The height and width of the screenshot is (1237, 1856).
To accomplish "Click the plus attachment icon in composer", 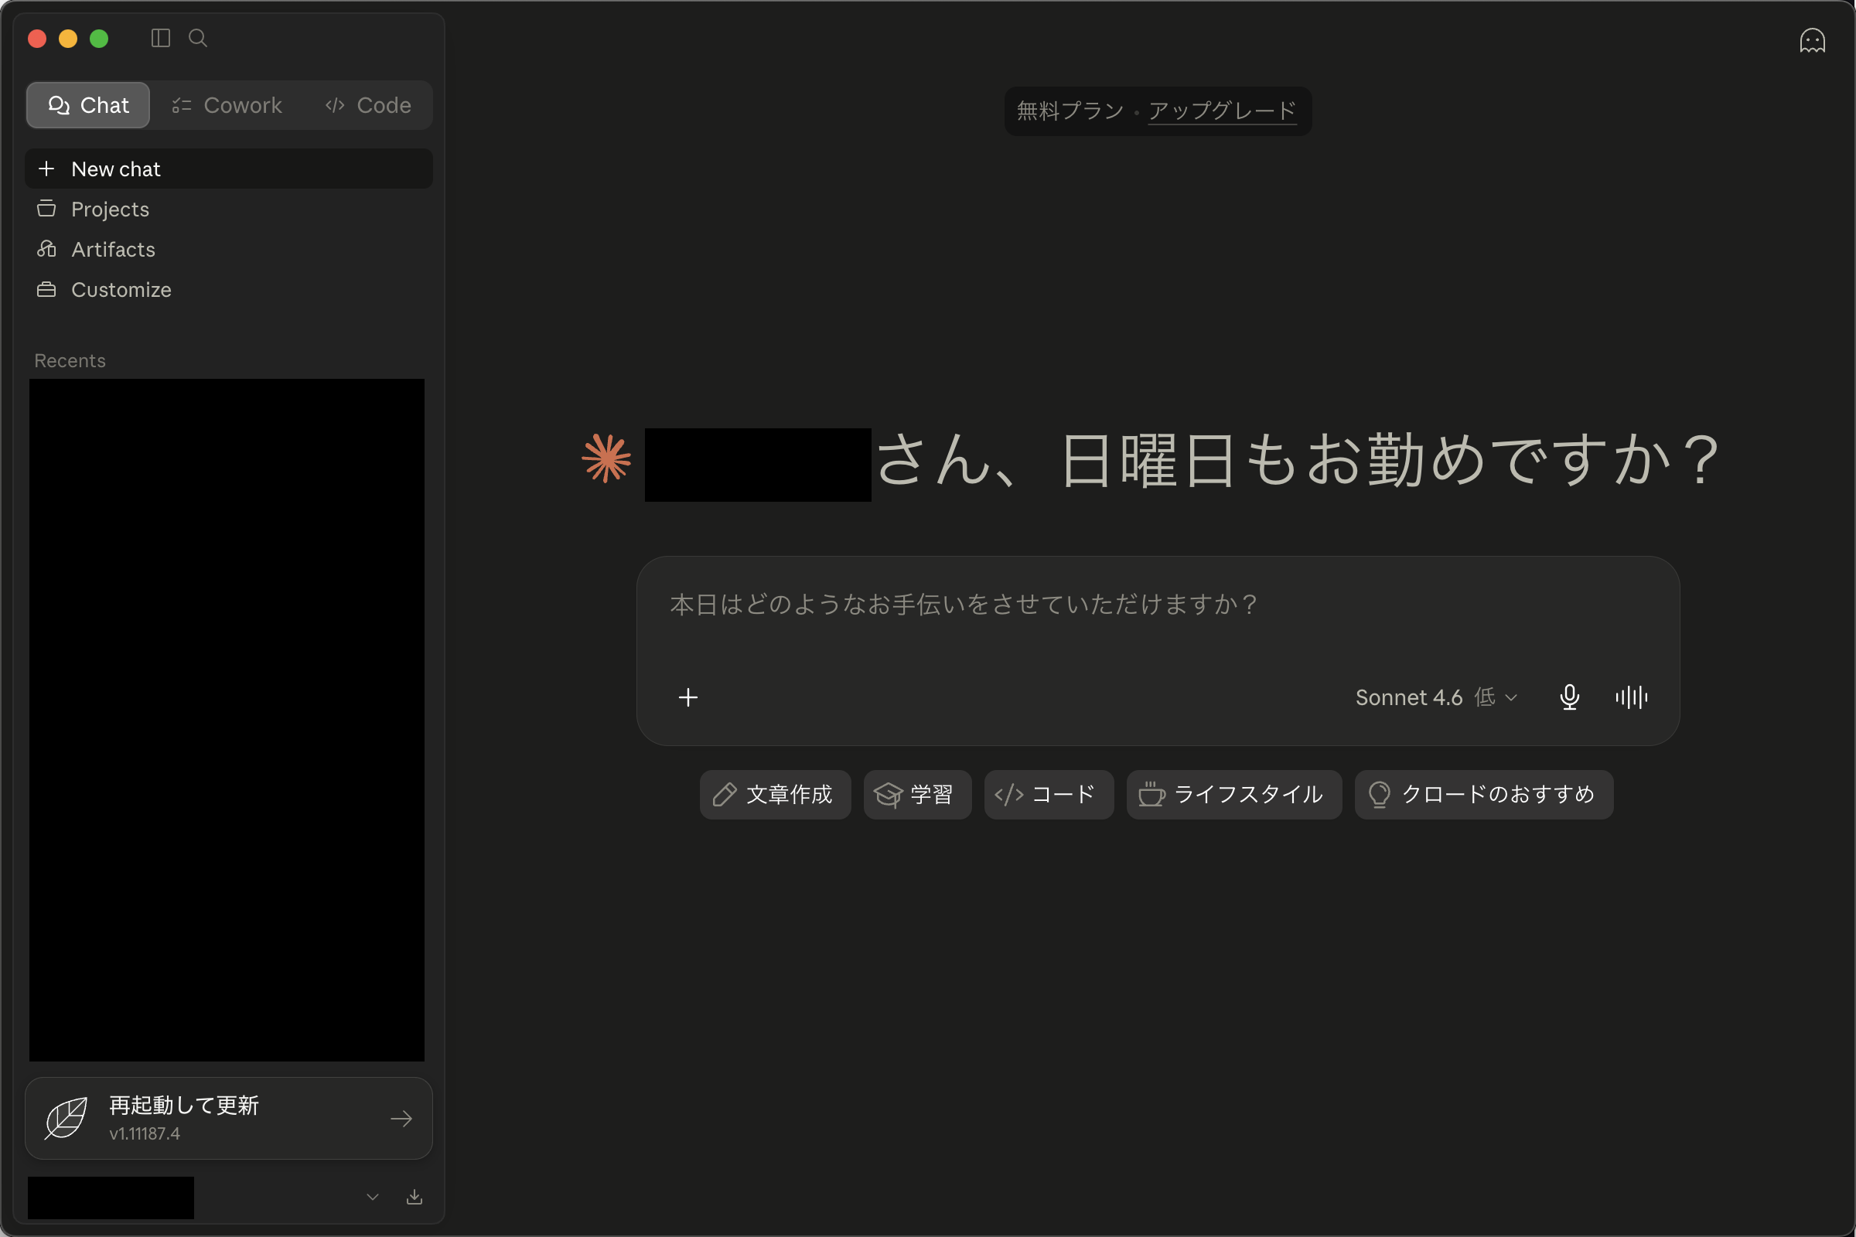I will pos(688,697).
